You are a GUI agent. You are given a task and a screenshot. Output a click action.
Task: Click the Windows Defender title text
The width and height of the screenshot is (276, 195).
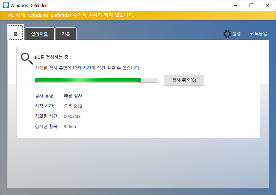tap(29, 5)
